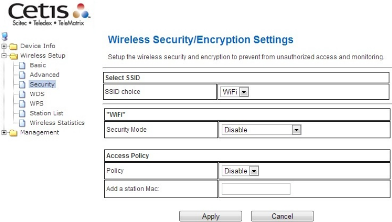Open the Wireless Statistics page
Viewport: 392px width, 222px height.
[x=57, y=123]
